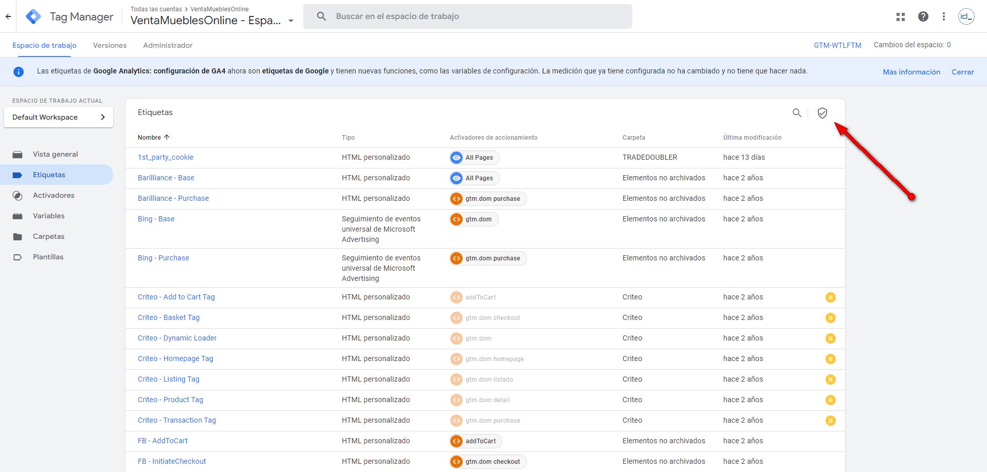
Task: Click Más información in the banner
Action: (x=911, y=72)
